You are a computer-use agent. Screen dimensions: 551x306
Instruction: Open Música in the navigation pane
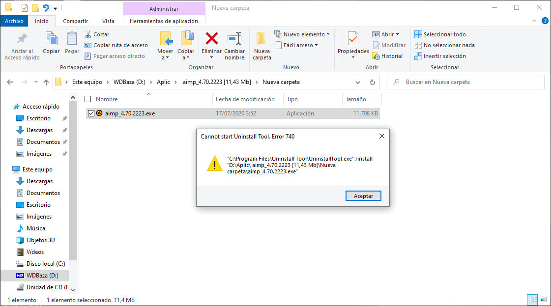click(x=35, y=228)
